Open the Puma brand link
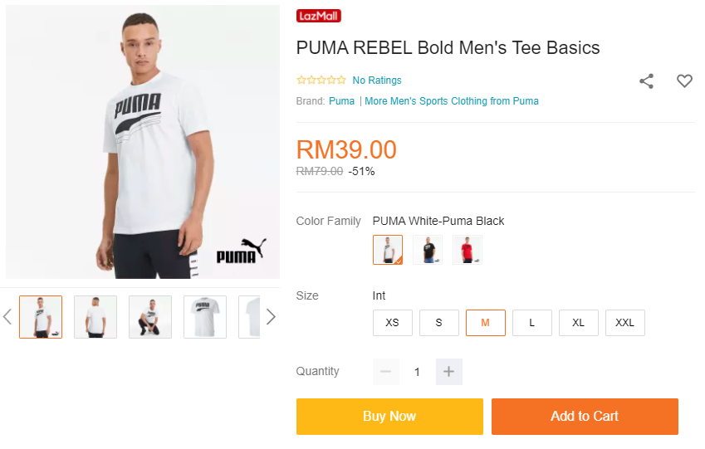 (x=341, y=101)
